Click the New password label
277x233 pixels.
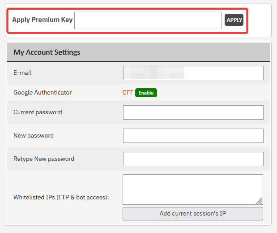click(x=34, y=135)
